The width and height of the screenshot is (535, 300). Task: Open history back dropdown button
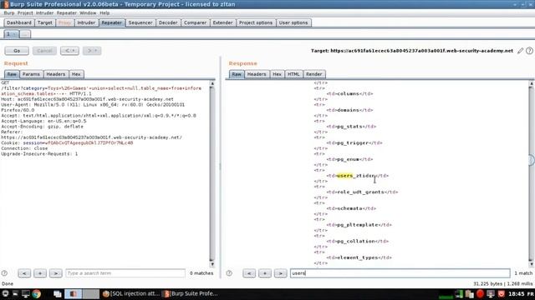(x=69, y=51)
